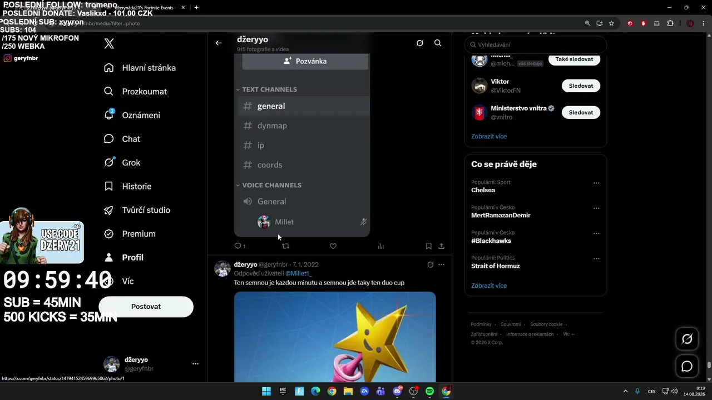
Task: Open Prozkoumat in the sidebar
Action: point(135,92)
